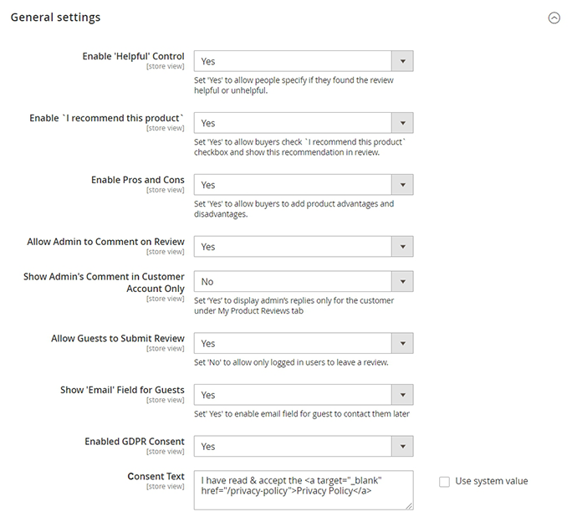
Task: Open the Allow Guests to Submit Review dropdown
Action: coord(304,343)
